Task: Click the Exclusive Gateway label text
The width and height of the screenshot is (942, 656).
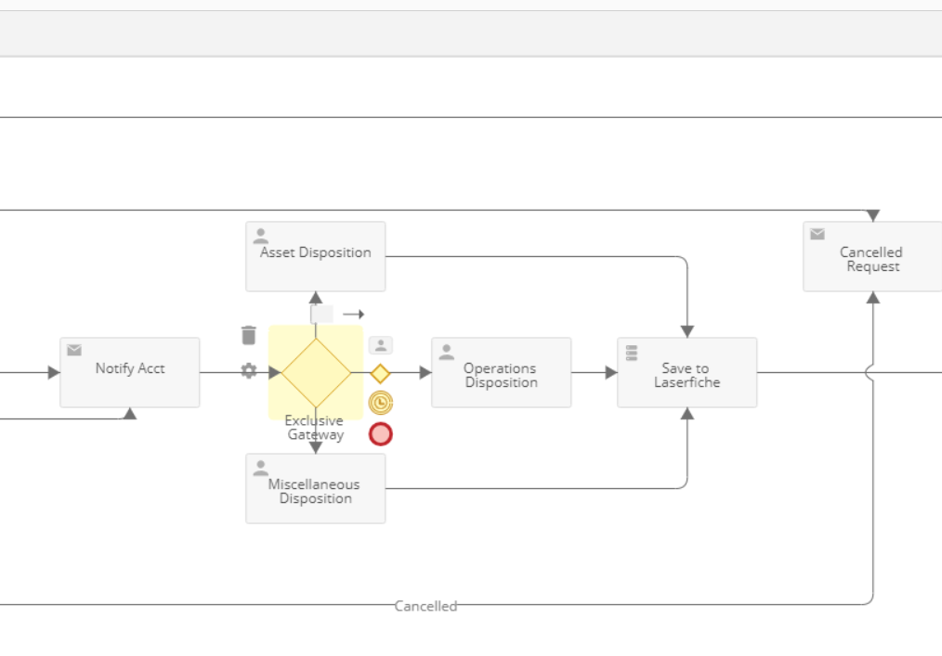Action: (315, 428)
